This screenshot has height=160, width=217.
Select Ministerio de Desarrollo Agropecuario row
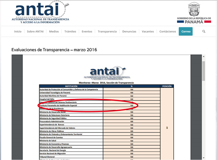pos(100,147)
